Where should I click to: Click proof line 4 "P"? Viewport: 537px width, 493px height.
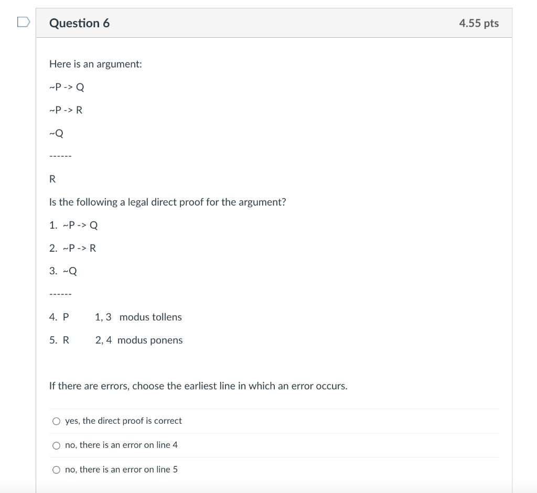[65, 317]
